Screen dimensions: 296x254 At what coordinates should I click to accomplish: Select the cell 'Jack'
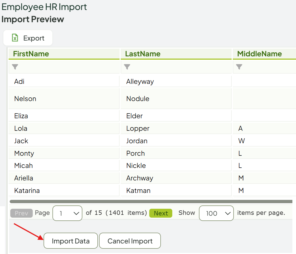pyautogui.click(x=64, y=141)
